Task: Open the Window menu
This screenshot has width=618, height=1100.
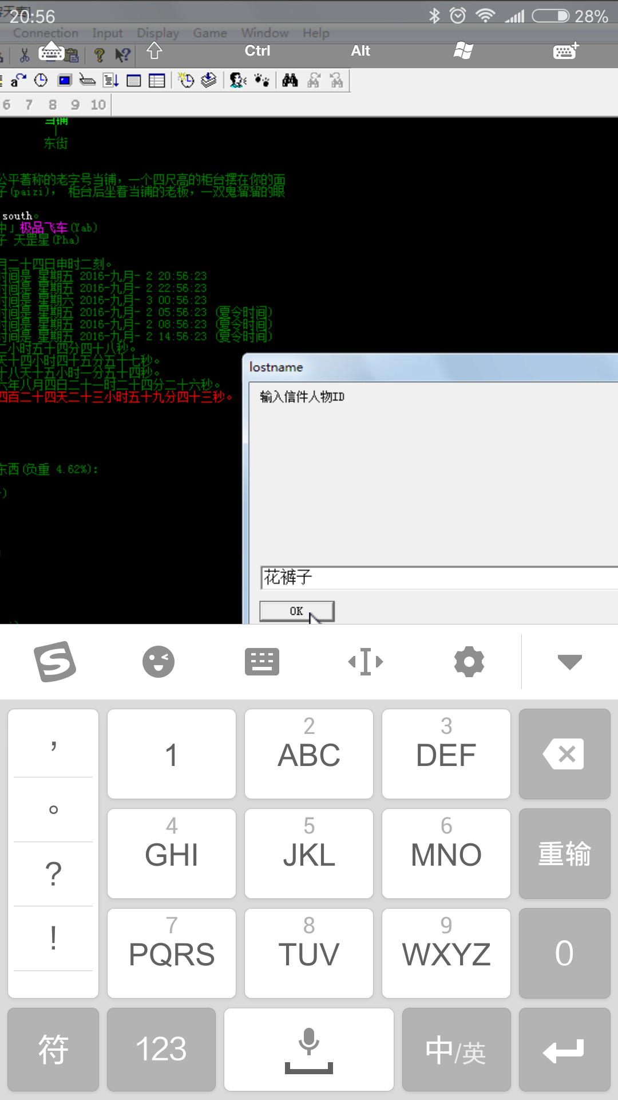Action: point(265,33)
